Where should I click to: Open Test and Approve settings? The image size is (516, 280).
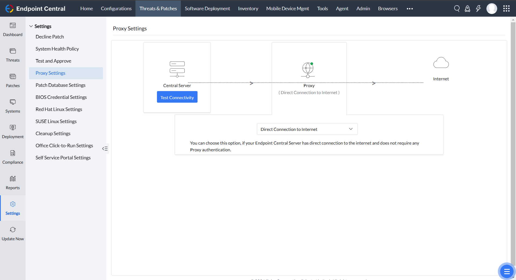(x=66, y=61)
